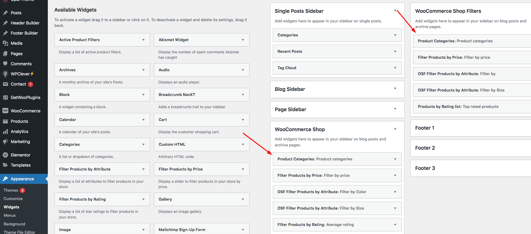Click the Analytics bar chart icon
The height and width of the screenshot is (234, 531).
5,131
